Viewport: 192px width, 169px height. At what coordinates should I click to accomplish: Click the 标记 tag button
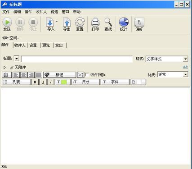point(60,75)
